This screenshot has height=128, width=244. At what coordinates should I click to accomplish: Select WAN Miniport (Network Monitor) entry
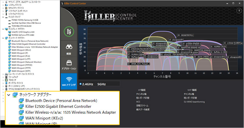[x=26, y=62]
